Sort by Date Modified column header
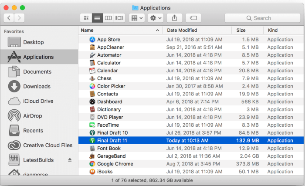This screenshot has width=305, height=186. pyautogui.click(x=182, y=30)
